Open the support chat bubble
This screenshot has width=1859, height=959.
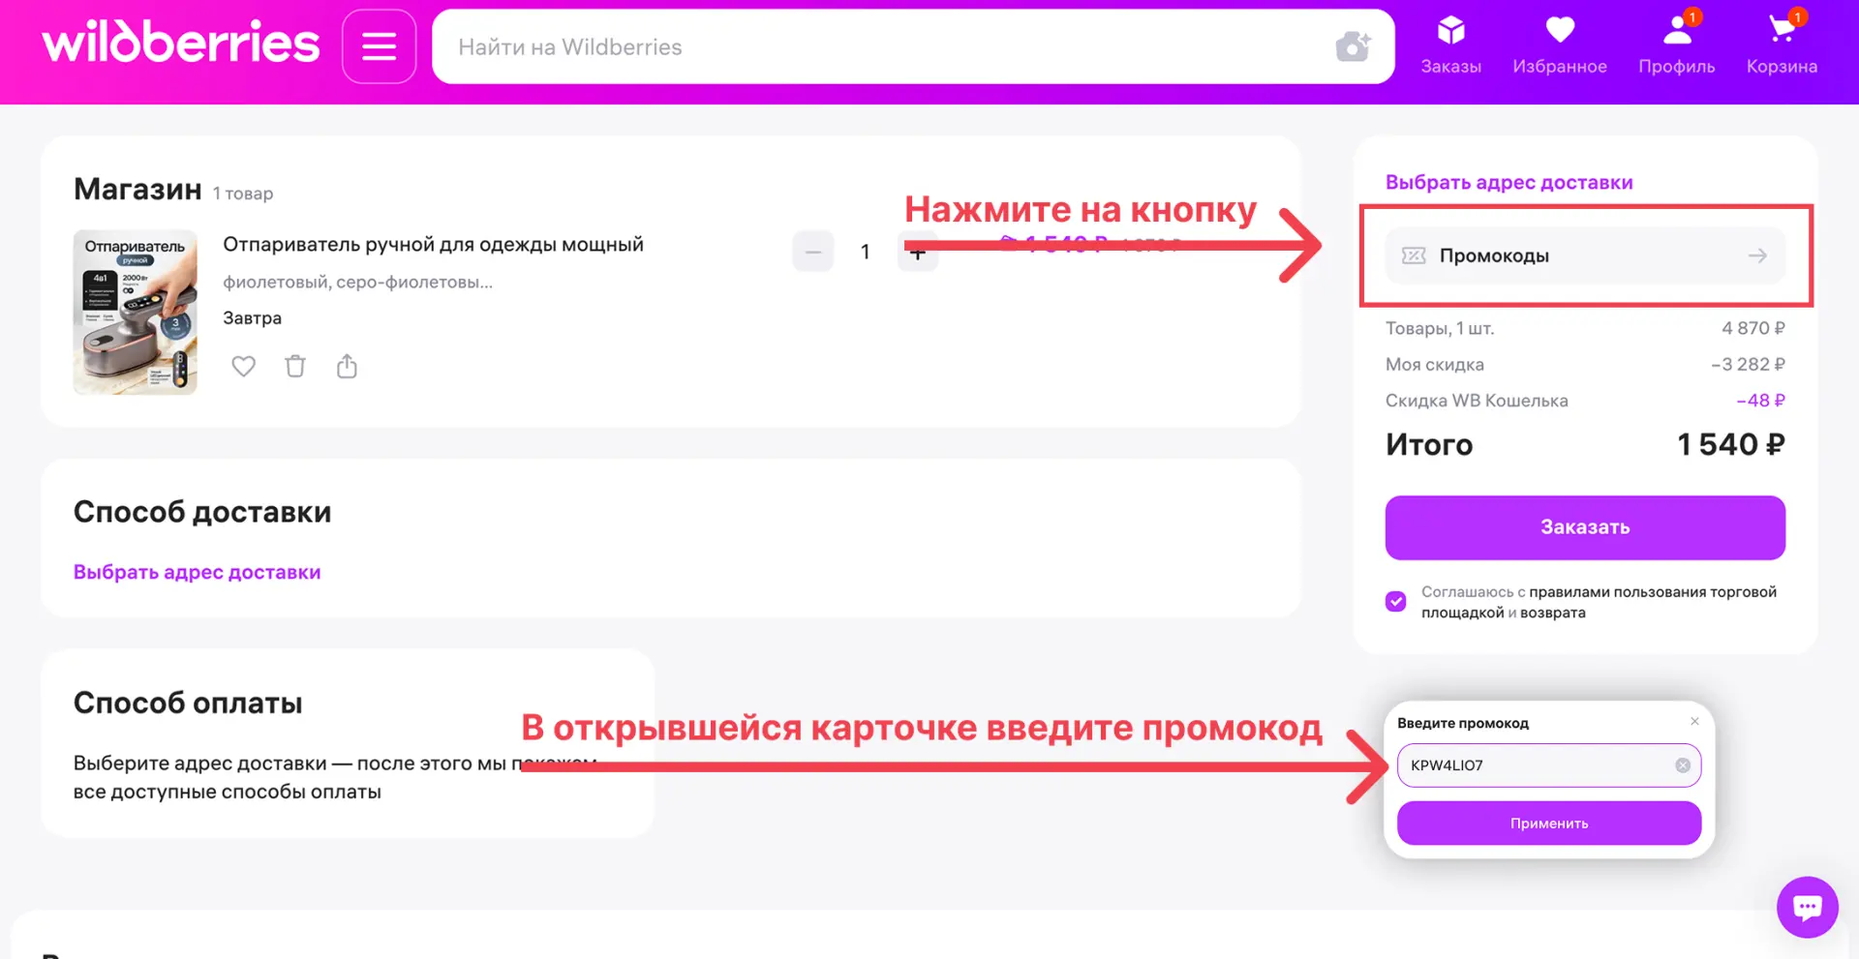[1807, 907]
